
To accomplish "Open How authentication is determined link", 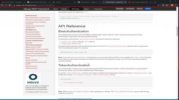I will [x=37, y=18].
